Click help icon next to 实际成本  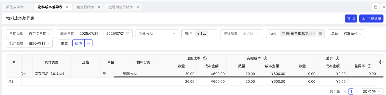(x=265, y=58)
